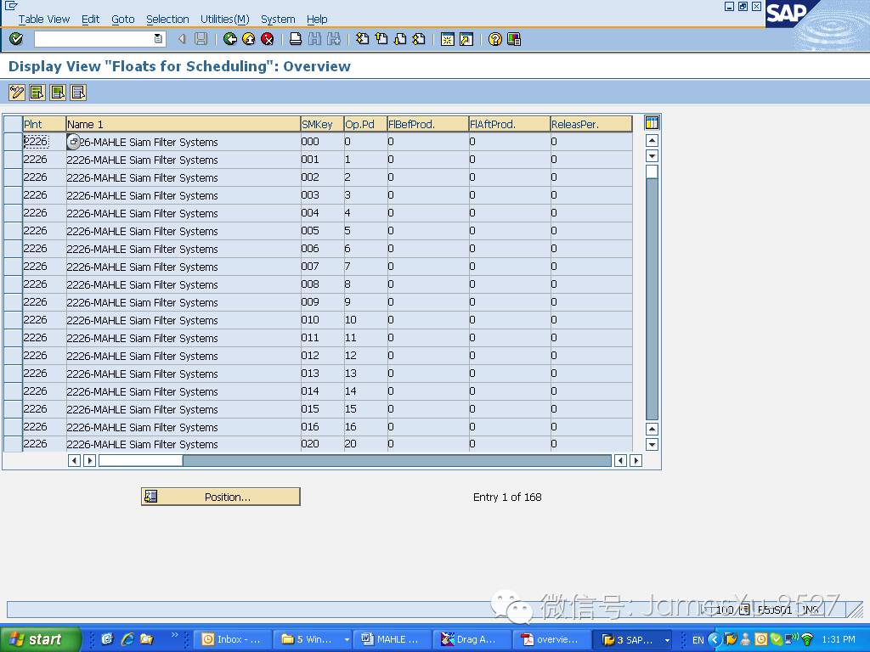Toggle row selector for SMKey 003 row
The image size is (870, 652).
click(x=13, y=195)
